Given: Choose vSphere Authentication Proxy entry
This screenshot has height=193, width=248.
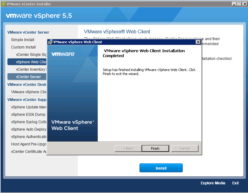Looking at the screenshot, I should point(29,136).
